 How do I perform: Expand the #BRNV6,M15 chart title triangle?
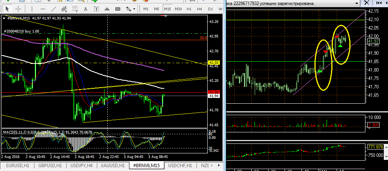[4, 18]
